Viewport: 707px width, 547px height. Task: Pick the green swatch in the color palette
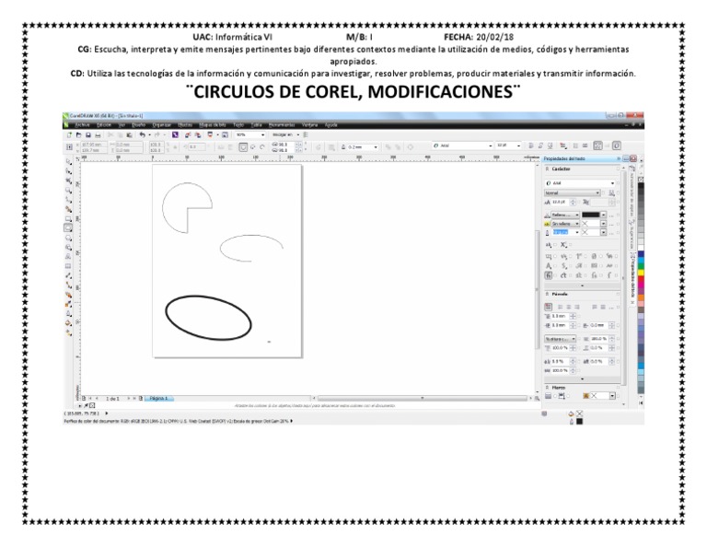tap(641, 267)
